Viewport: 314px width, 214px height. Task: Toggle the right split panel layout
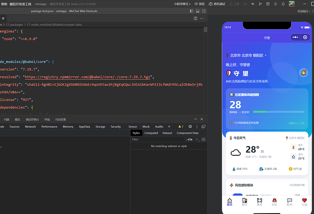point(204,11)
